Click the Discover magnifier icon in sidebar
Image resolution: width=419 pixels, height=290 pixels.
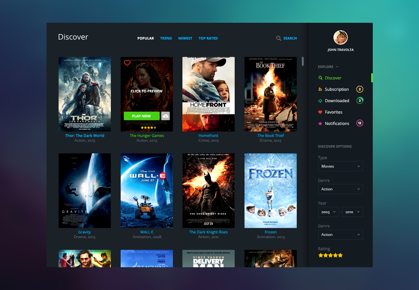click(x=320, y=78)
